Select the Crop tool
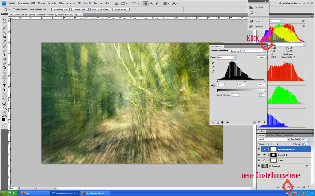This screenshot has width=315, height=196. (x=4, y=37)
